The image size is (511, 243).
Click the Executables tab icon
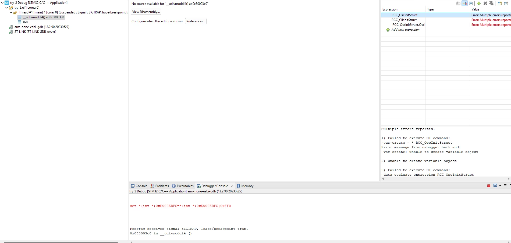pyautogui.click(x=174, y=186)
